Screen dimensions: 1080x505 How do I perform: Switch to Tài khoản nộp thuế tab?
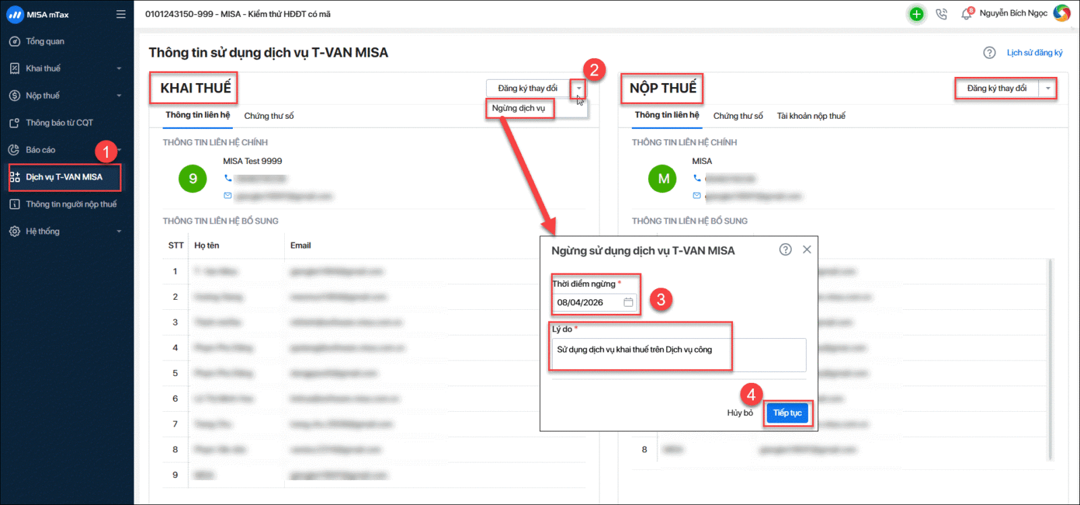811,116
